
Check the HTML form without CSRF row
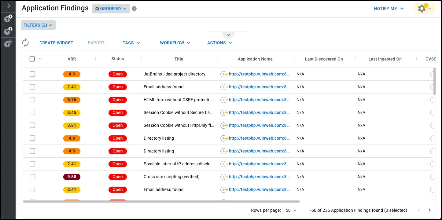click(x=32, y=100)
